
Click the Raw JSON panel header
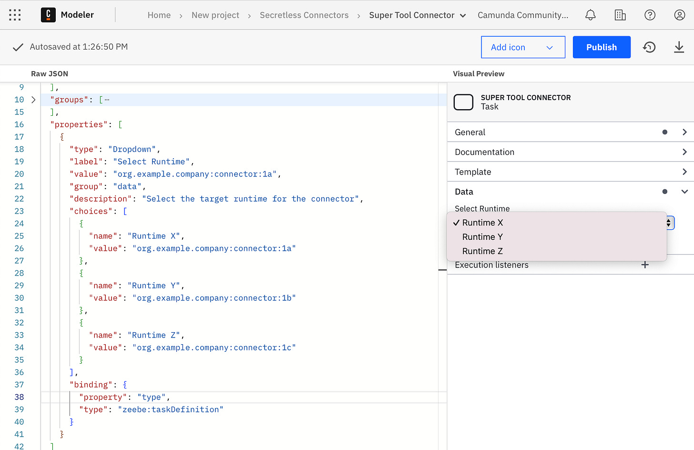50,74
